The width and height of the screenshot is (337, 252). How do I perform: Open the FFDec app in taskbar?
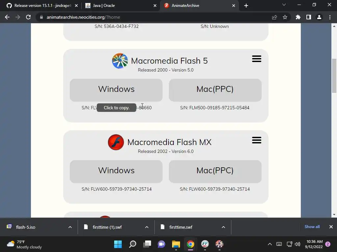[x=205, y=244]
